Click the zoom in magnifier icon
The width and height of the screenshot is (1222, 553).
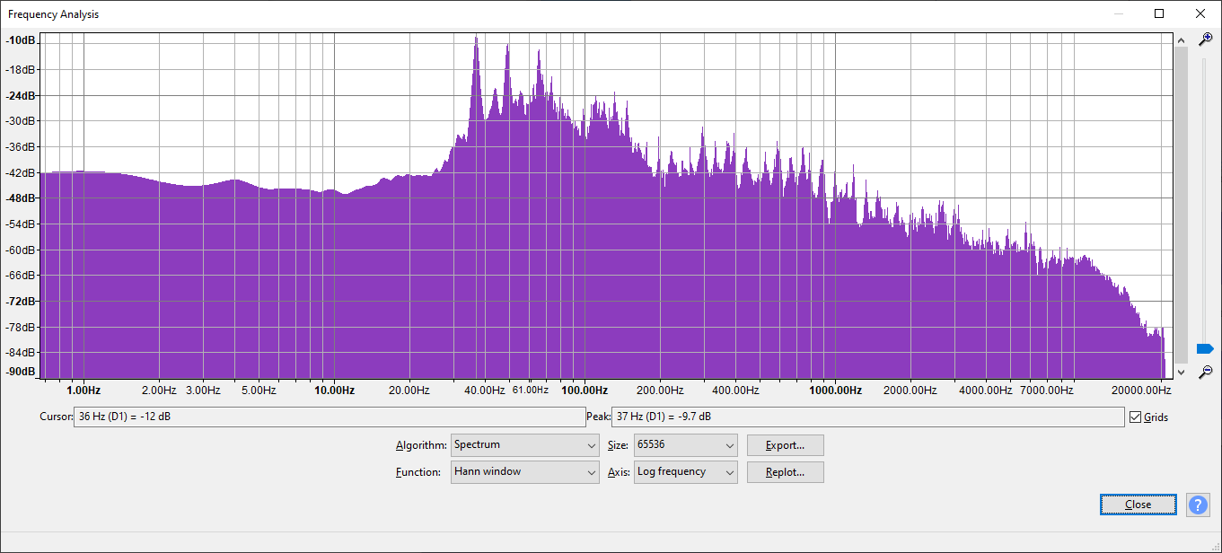coord(1206,39)
